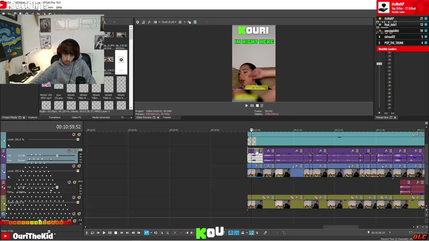
Task: Save preview snapshot to file
Action: [195, 22]
